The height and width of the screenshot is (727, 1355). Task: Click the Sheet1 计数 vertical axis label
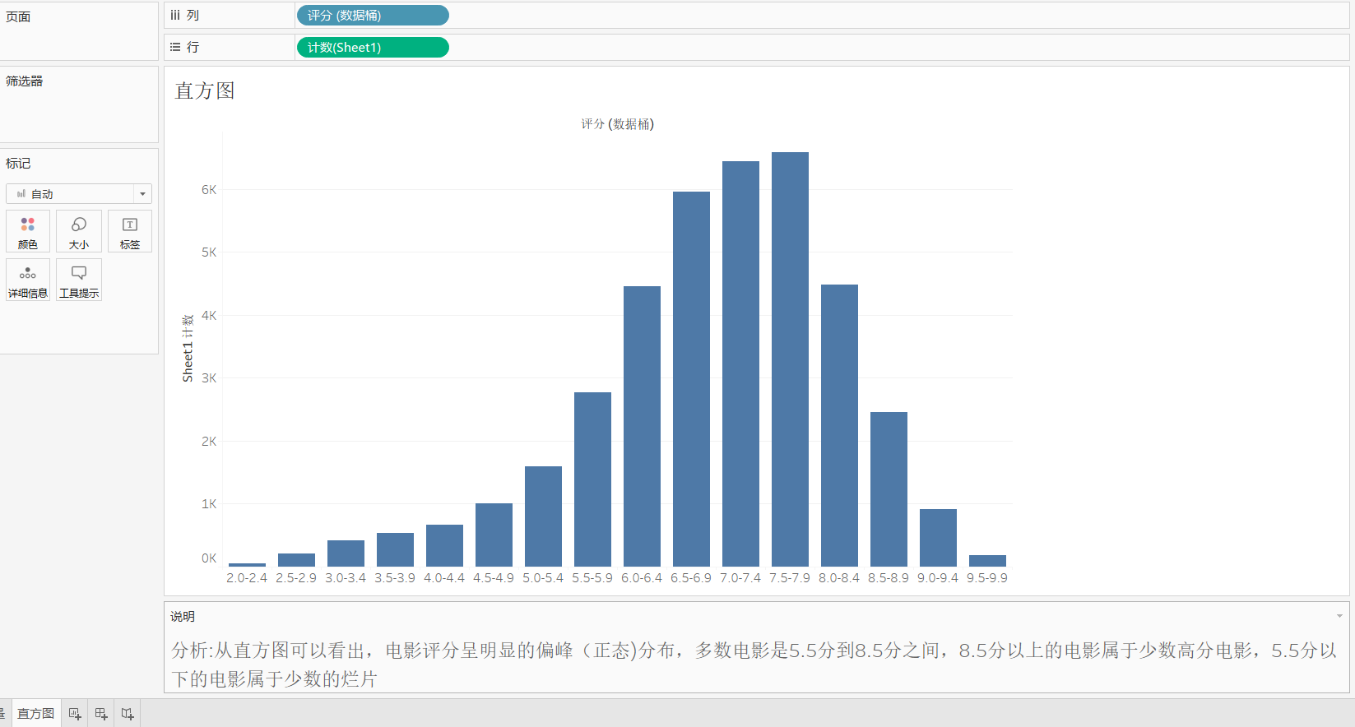coord(188,348)
